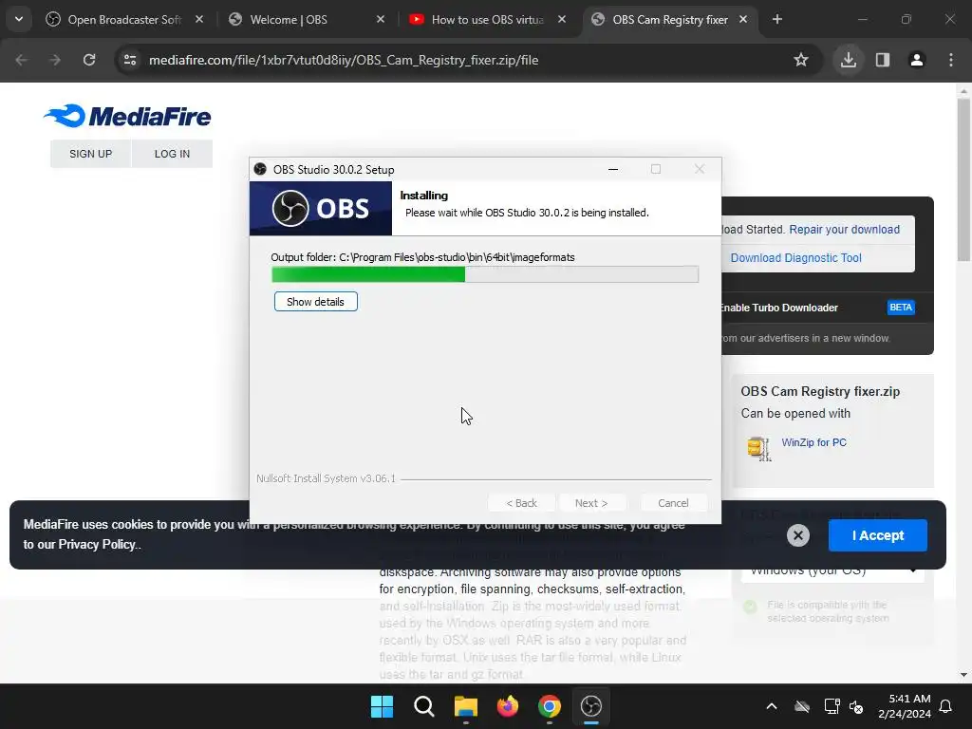Open Repair your download link
972x729 pixels.
[844, 230]
